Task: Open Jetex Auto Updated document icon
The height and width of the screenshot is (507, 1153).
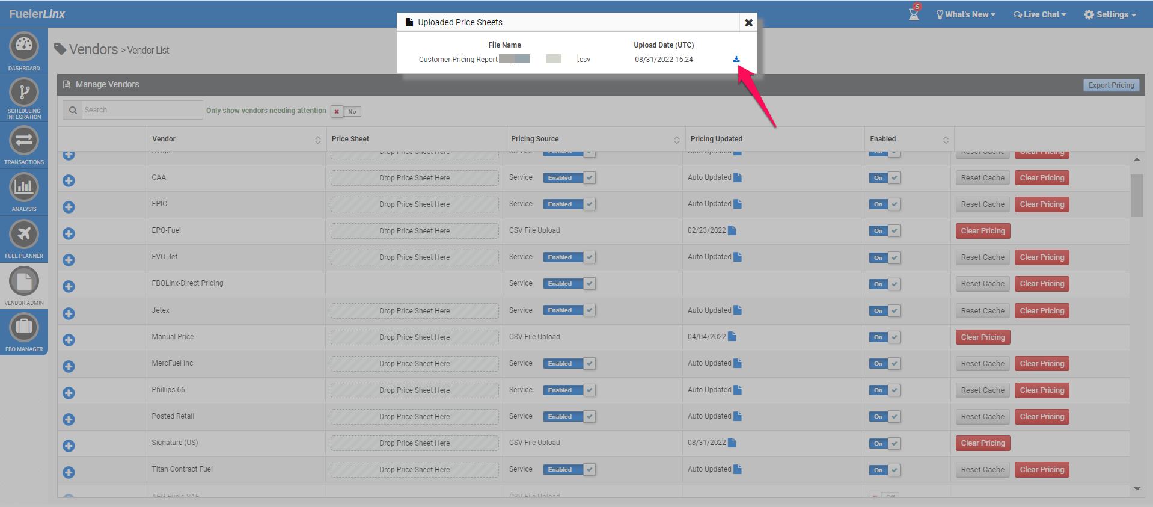Action: [738, 310]
